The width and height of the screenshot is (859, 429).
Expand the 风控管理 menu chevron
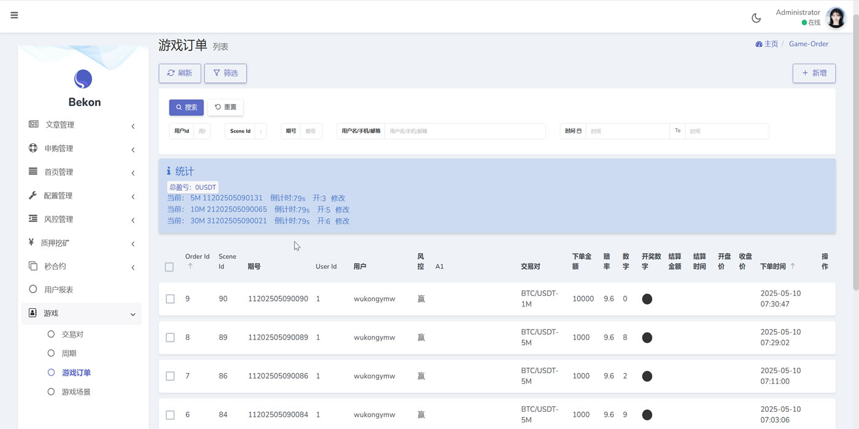133,220
